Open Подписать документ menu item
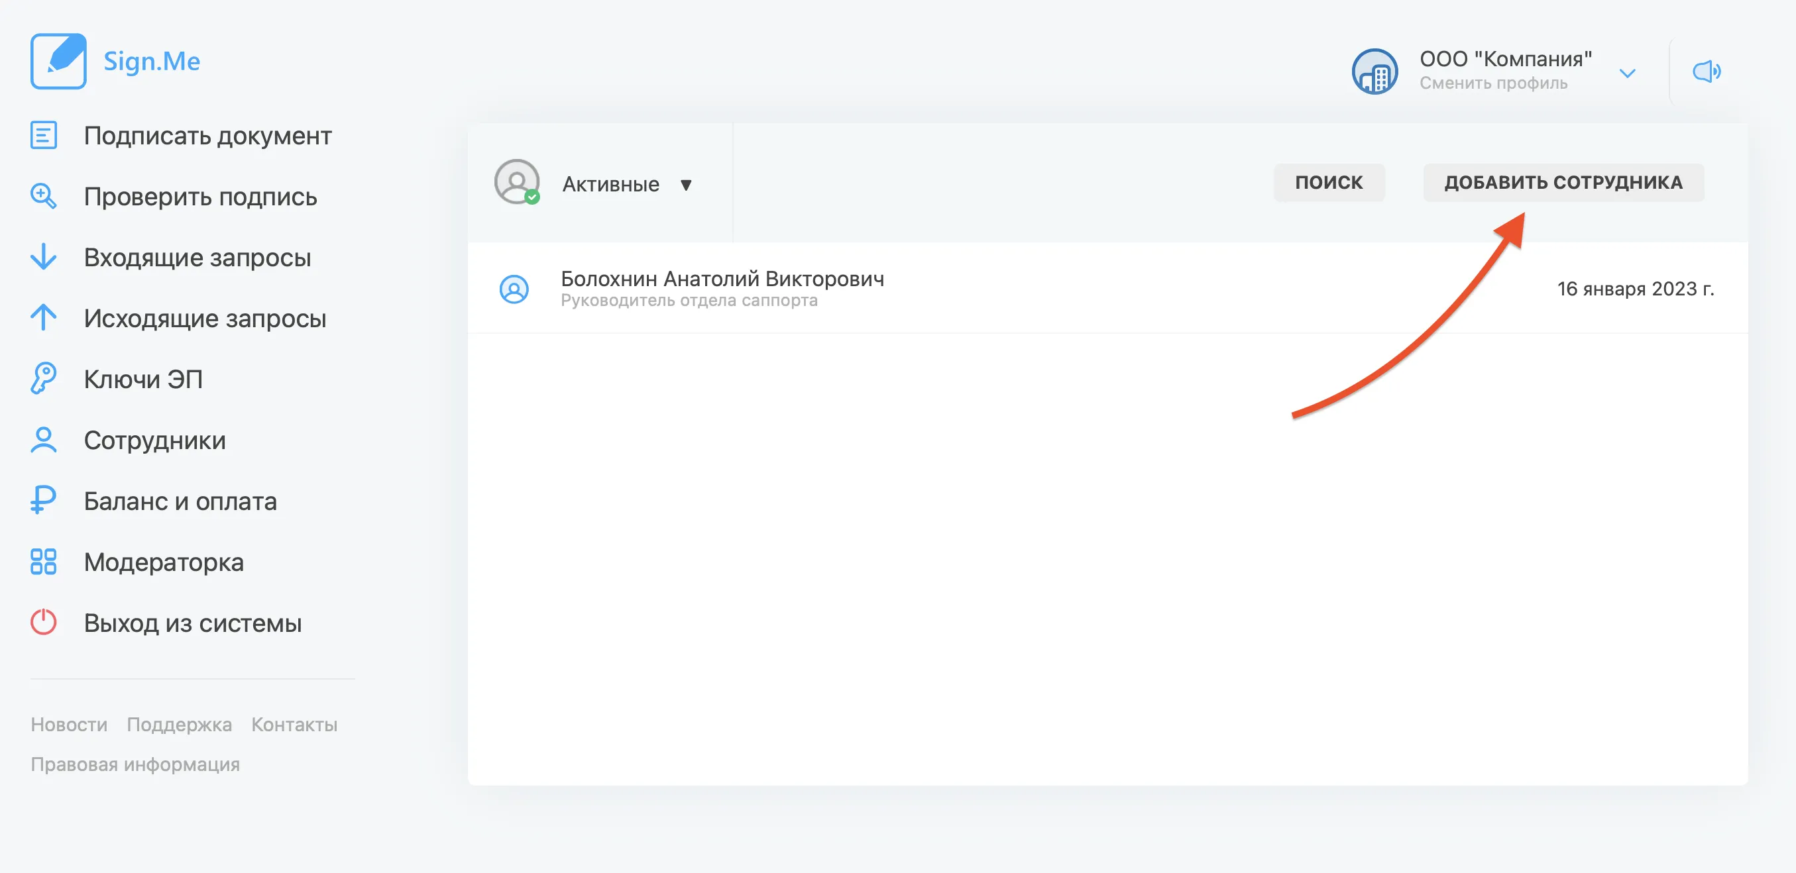1796x873 pixels. [x=208, y=135]
